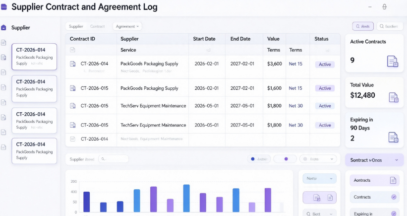Open the Aontracts item

tap(374, 180)
